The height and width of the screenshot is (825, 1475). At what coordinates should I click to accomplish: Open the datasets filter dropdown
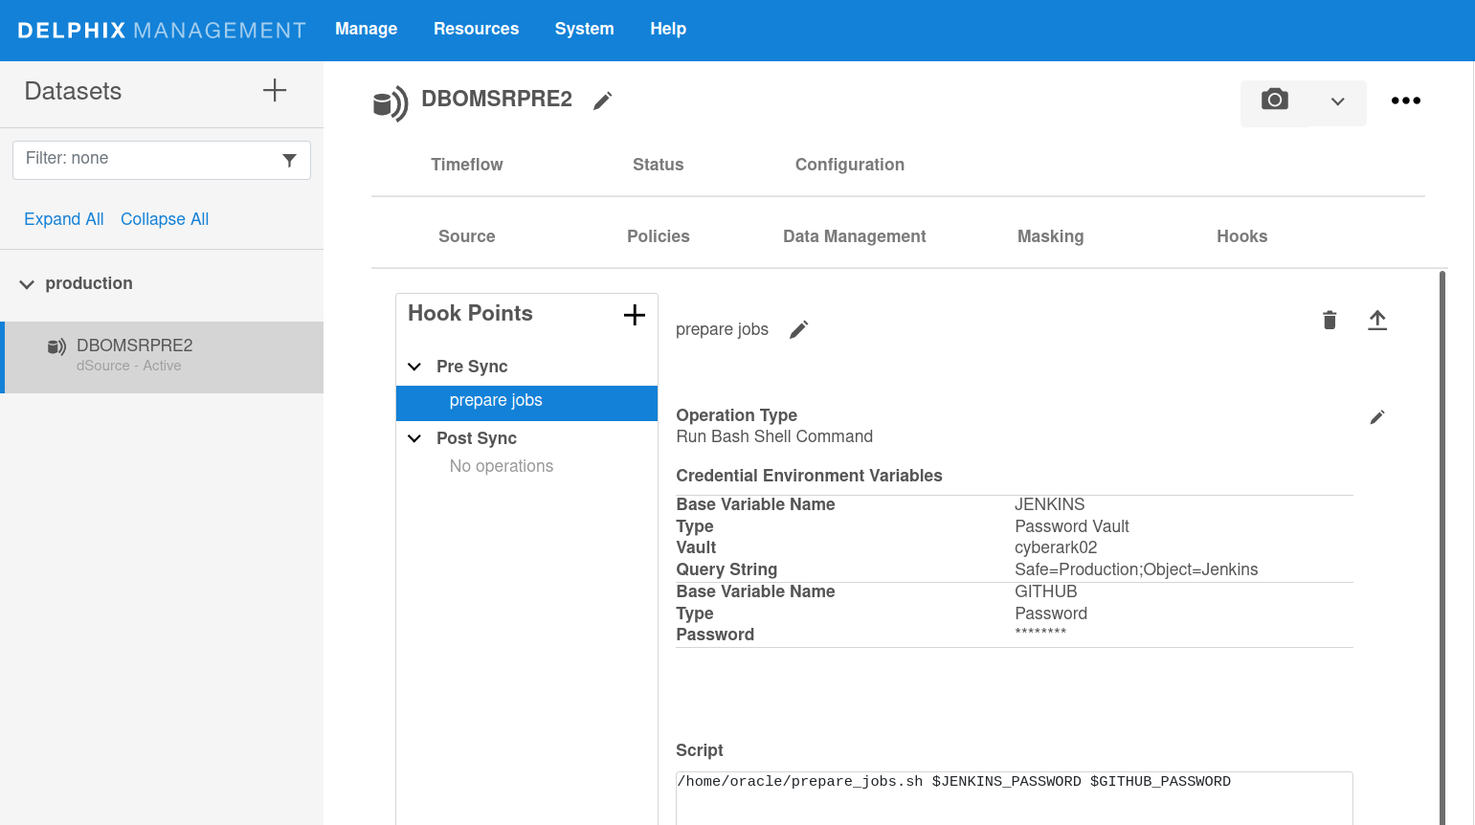289,160
